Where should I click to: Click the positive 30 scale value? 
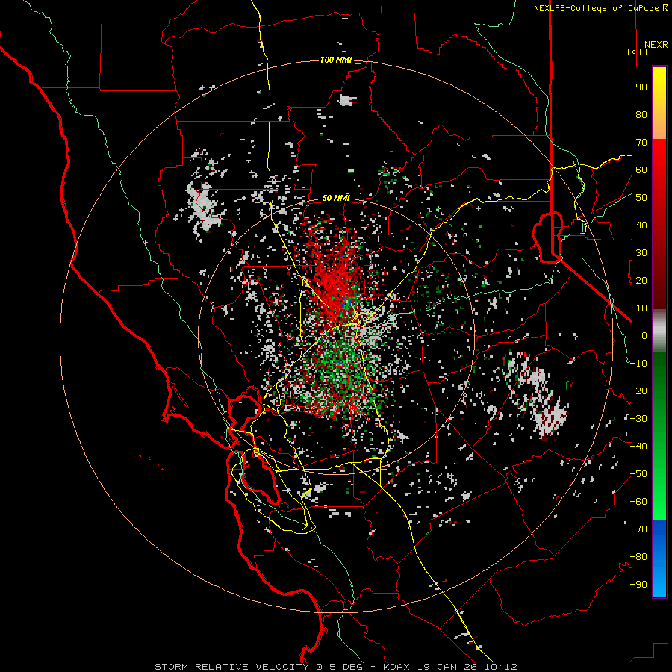tap(641, 253)
